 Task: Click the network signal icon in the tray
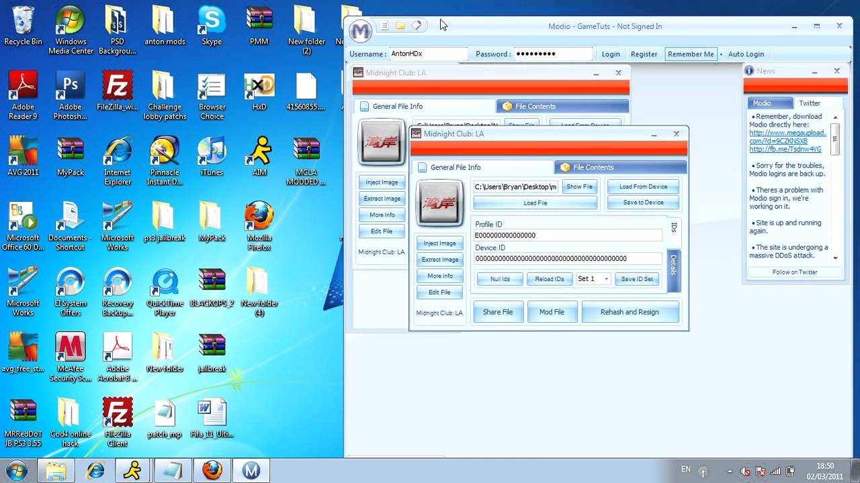[x=776, y=471]
